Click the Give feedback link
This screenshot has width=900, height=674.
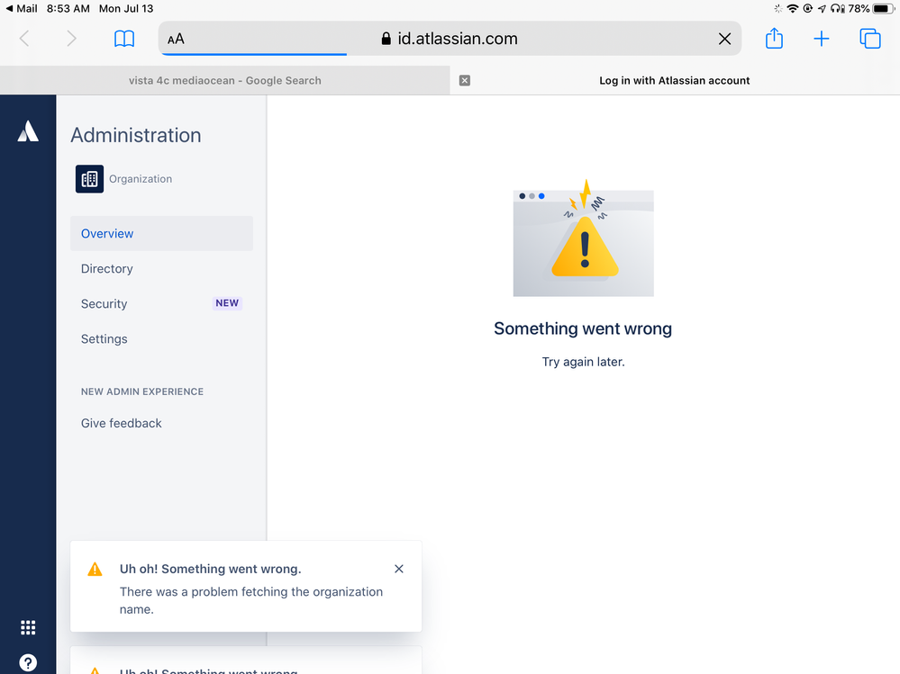(121, 423)
